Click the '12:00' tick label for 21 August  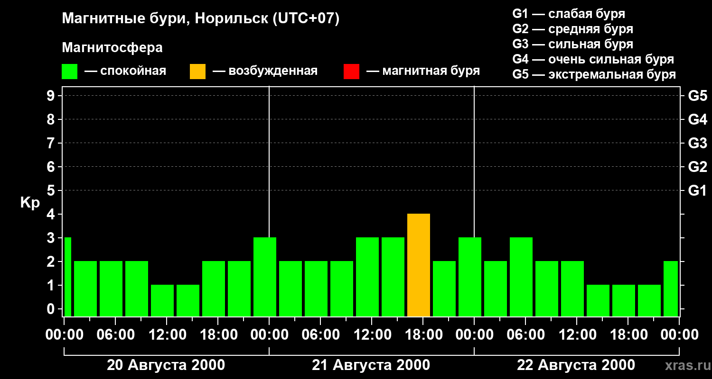tap(372, 335)
